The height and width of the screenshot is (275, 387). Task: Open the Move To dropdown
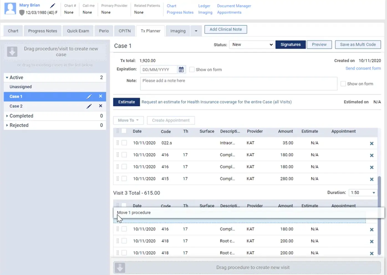128,120
